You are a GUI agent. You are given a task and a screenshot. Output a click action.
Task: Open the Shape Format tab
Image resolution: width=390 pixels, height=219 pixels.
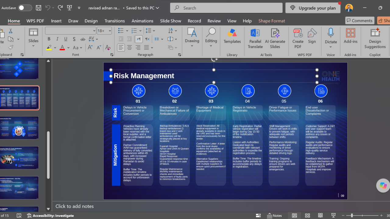coord(272,21)
